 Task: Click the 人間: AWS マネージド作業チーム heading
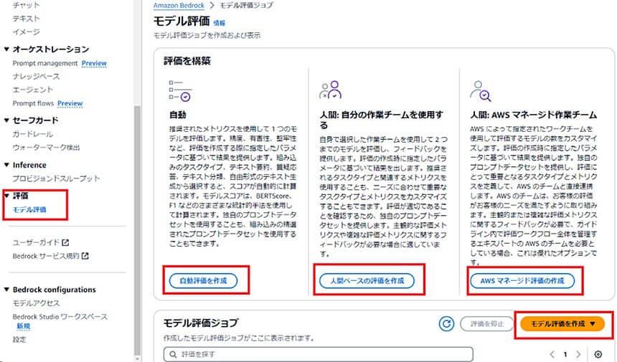tap(534, 115)
